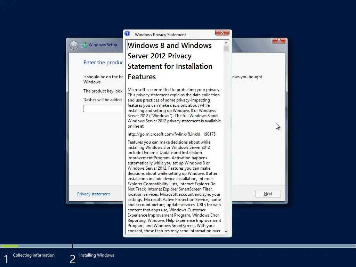
Task: Click 'Microsoft is committed to protecting your privacy' paragraph
Action: point(174,108)
